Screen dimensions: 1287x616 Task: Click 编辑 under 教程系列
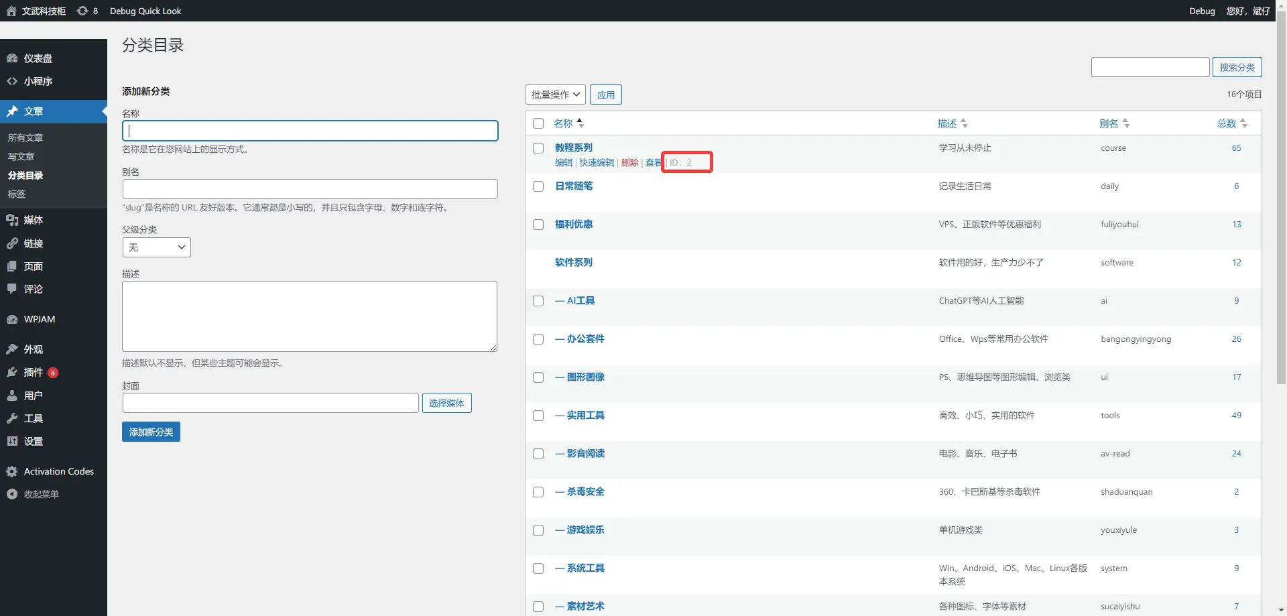(564, 163)
